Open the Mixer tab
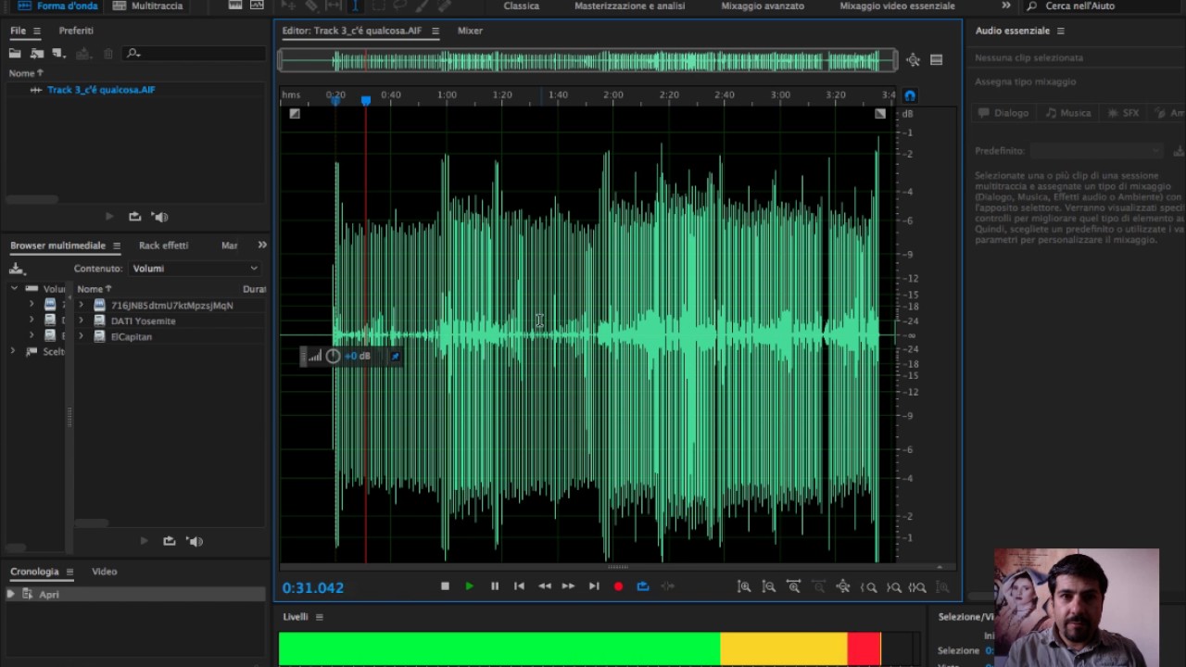 470,31
